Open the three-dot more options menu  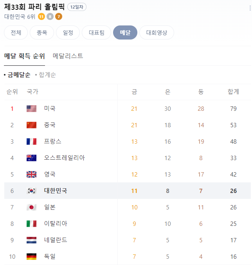click(x=250, y=8)
